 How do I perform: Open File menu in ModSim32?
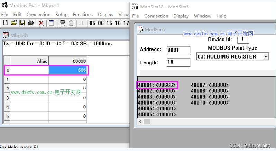pyautogui.click(x=136, y=16)
